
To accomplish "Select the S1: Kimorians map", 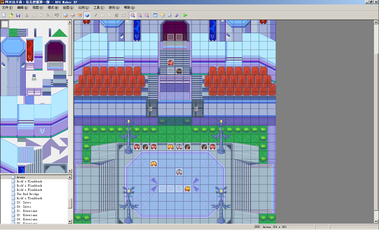I will click(27, 211).
